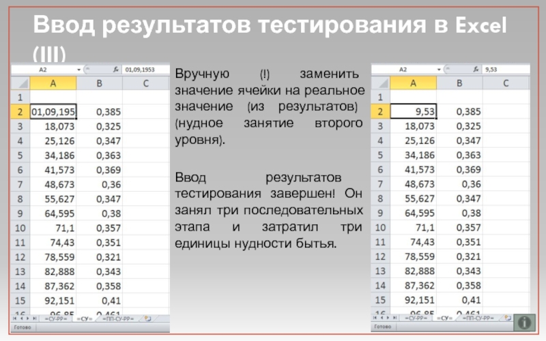
Task: Select cell A2 containing 01,09,195
Action: 53,111
